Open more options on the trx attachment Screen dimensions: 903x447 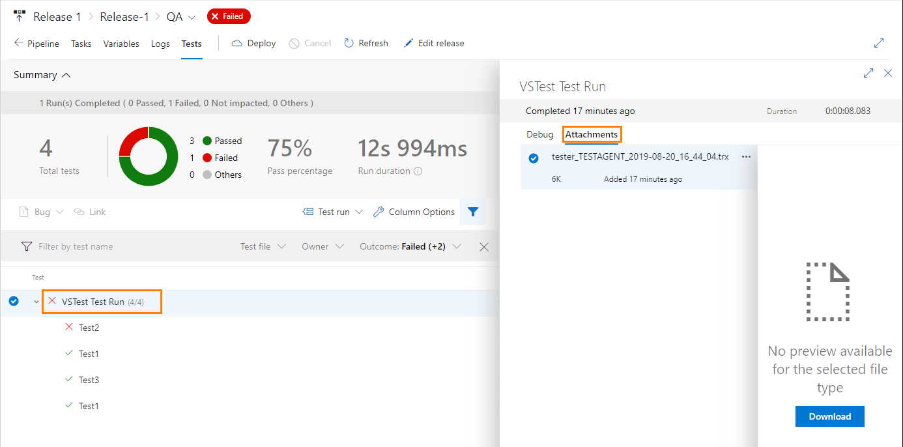pos(746,157)
